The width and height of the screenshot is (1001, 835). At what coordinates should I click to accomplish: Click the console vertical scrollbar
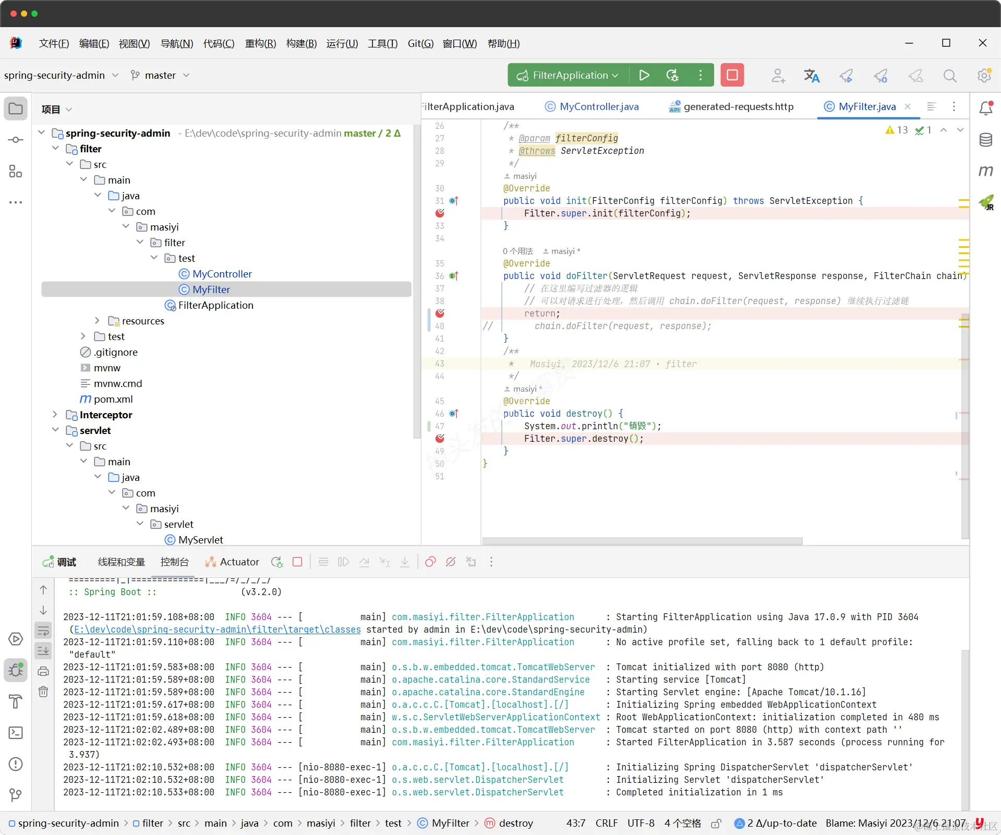(964, 730)
